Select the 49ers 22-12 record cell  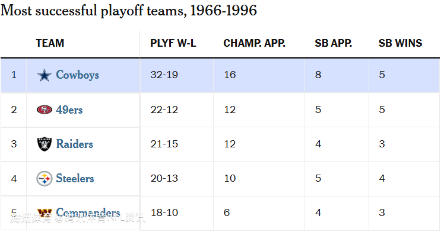177,109
